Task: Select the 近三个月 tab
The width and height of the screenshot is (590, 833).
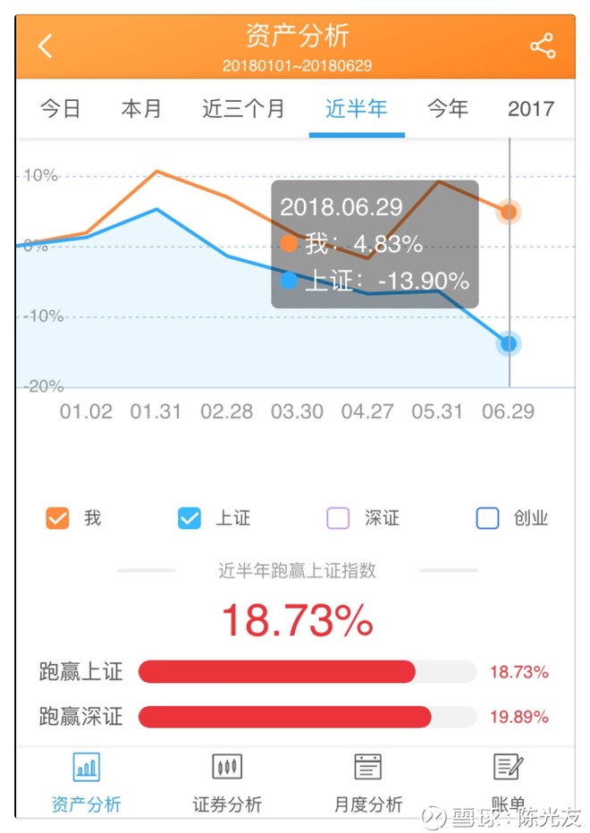Action: tap(242, 108)
